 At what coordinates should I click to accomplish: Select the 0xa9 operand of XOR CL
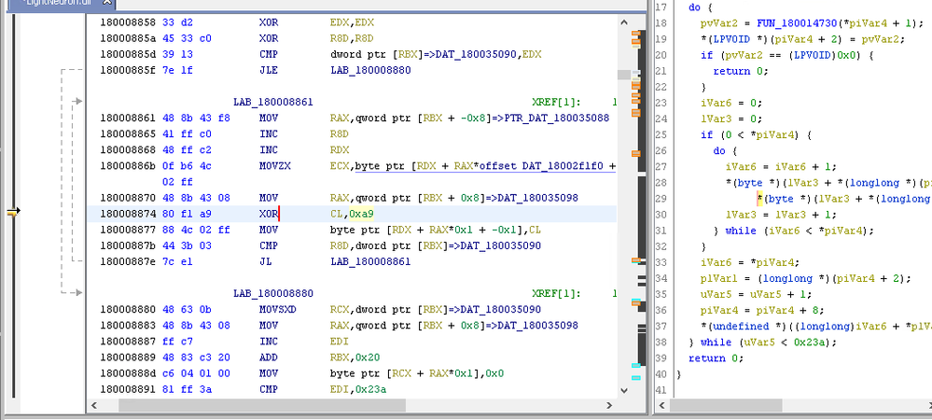[x=361, y=214]
